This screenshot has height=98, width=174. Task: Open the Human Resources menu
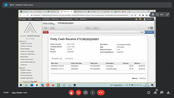(67, 19)
